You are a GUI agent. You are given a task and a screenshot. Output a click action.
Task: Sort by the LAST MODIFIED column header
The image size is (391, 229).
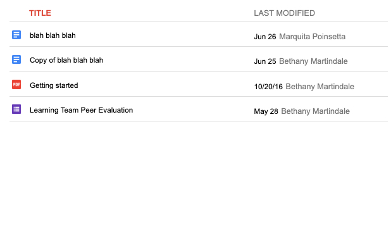pyautogui.click(x=284, y=13)
